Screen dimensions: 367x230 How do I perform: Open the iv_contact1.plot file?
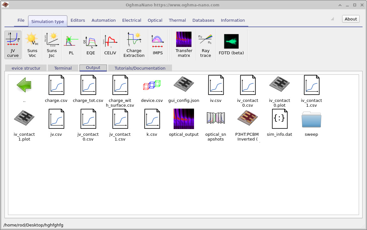[x=24, y=125]
